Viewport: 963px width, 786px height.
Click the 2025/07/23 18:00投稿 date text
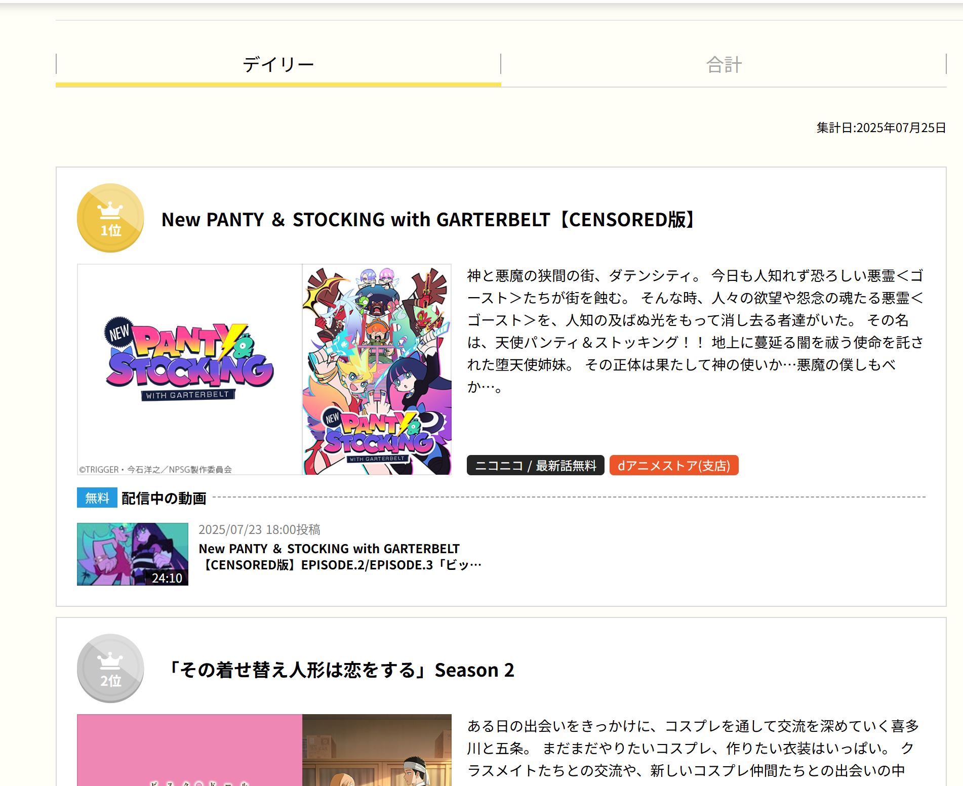click(259, 529)
